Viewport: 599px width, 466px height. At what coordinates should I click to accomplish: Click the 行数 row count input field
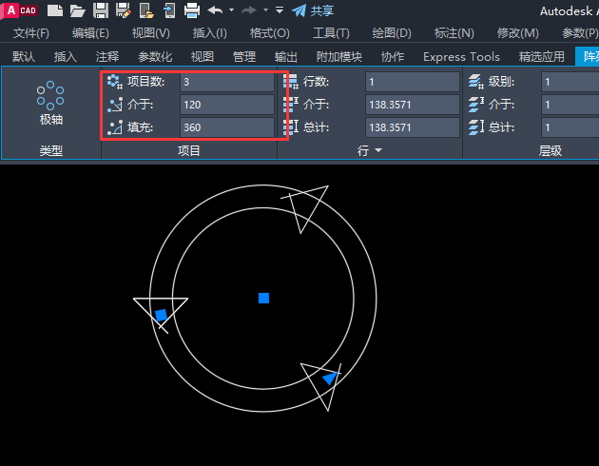click(x=413, y=83)
